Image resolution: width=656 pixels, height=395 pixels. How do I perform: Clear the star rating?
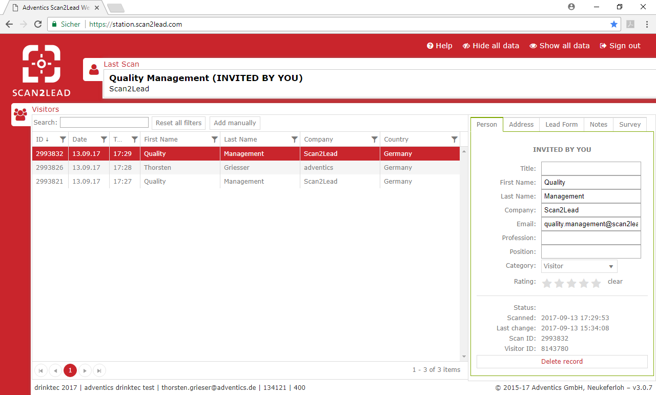[x=615, y=282]
